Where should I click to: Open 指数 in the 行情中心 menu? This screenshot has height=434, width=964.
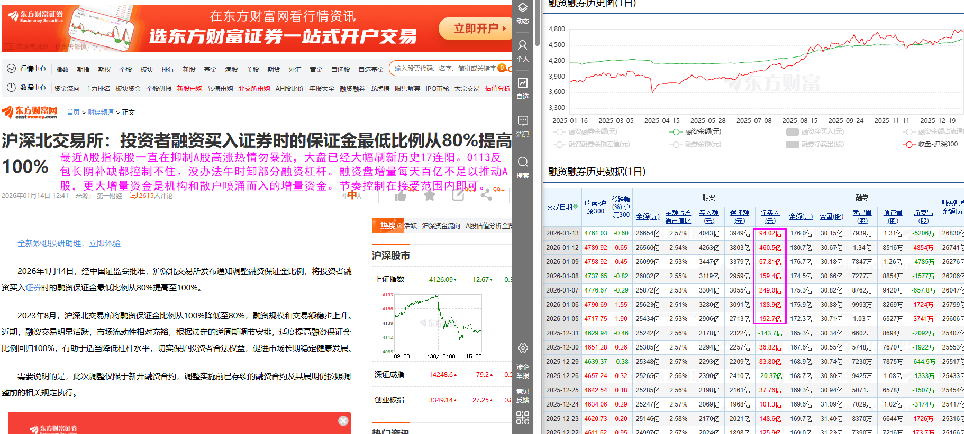pyautogui.click(x=62, y=69)
